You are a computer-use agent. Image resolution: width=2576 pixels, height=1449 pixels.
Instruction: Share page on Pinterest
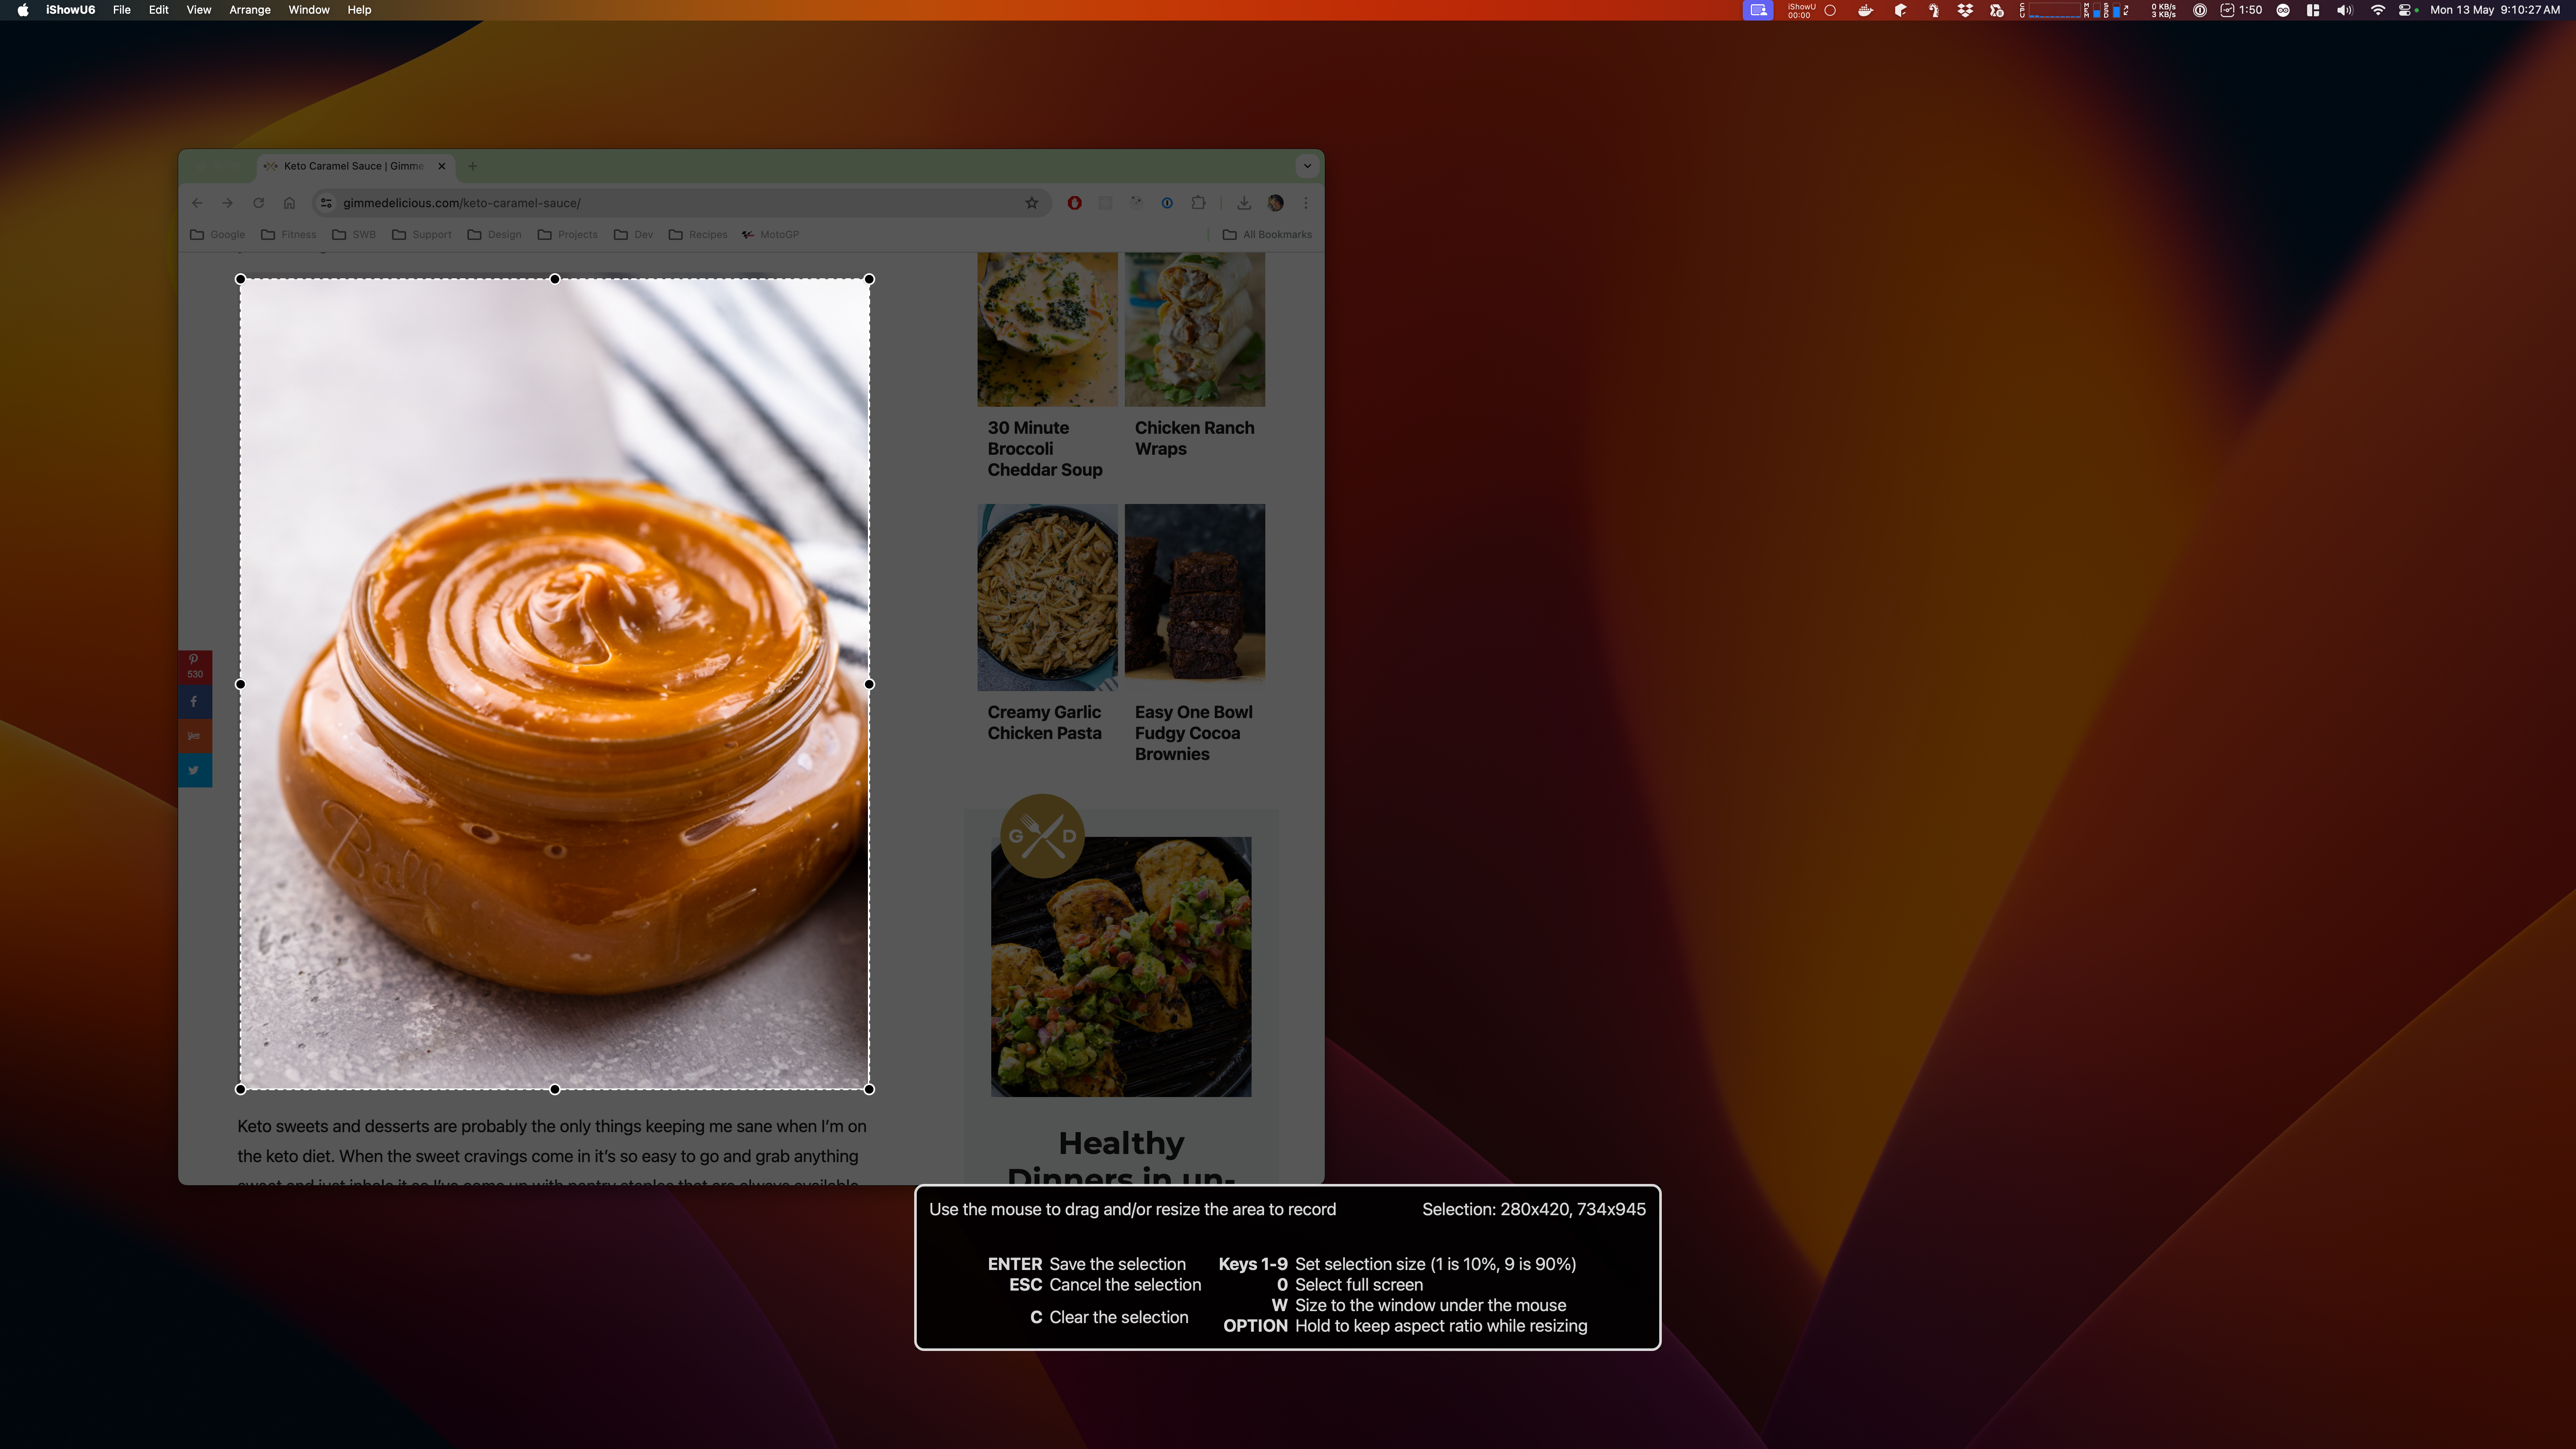(x=195, y=667)
